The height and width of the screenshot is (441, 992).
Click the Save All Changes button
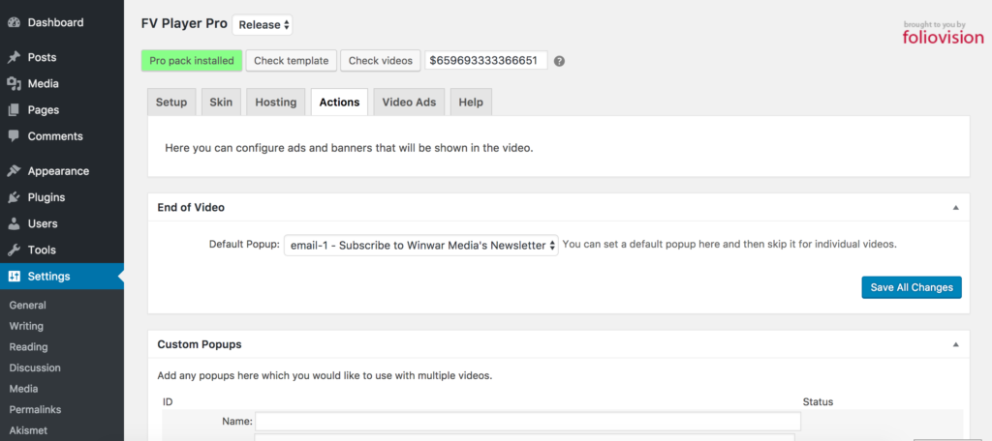click(x=912, y=287)
